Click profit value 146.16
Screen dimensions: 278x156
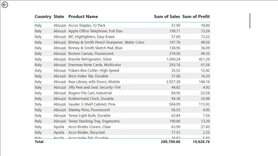point(204,82)
